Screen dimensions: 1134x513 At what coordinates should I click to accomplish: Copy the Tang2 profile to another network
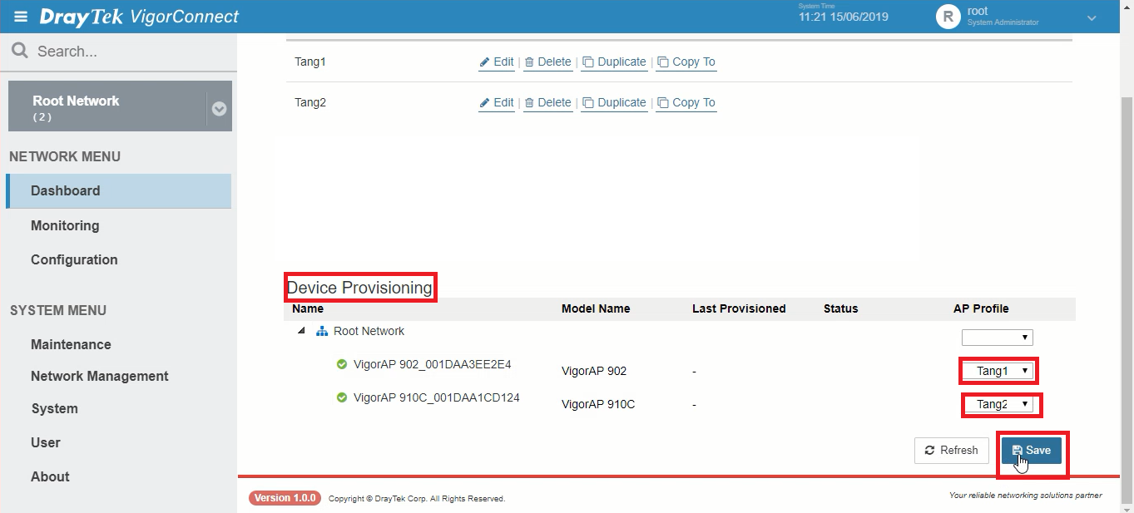click(x=686, y=103)
